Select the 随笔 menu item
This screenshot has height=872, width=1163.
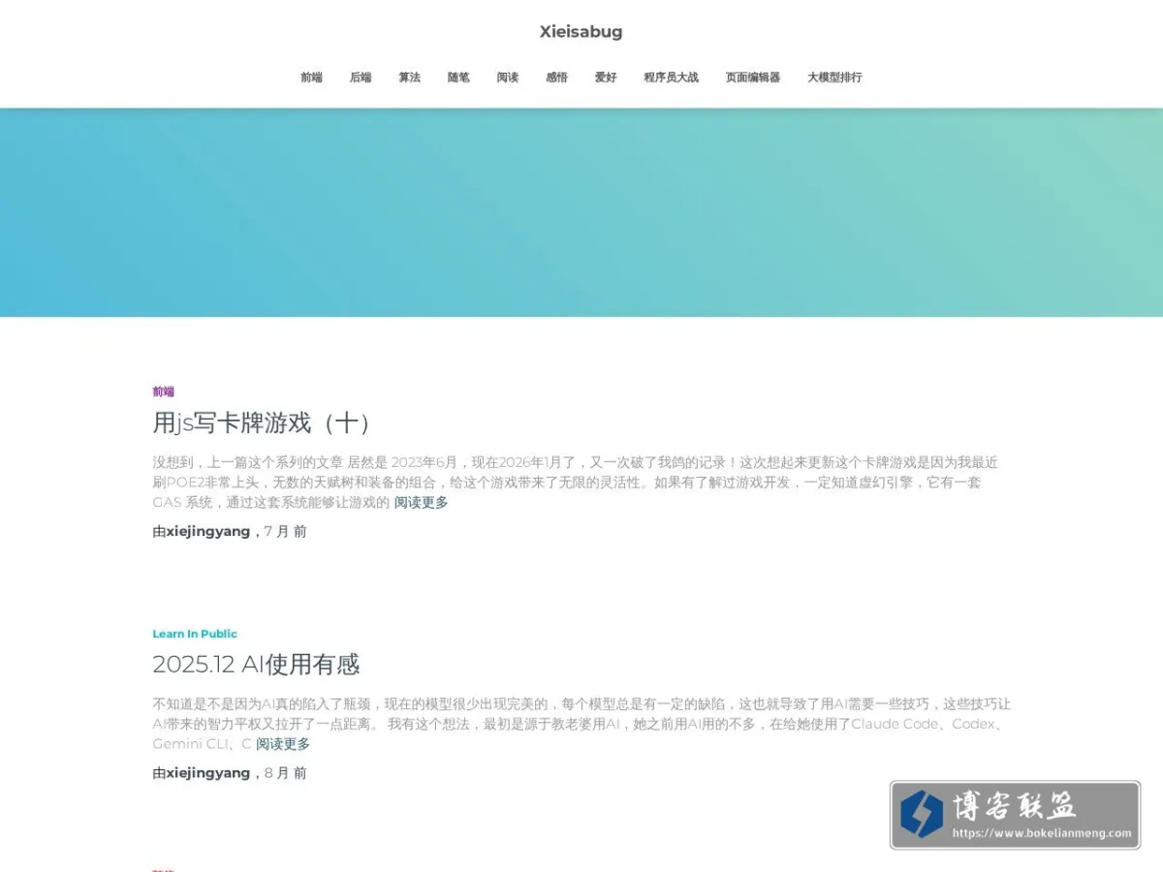pyautogui.click(x=458, y=78)
